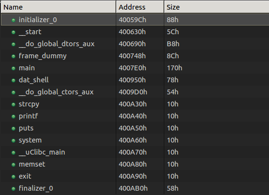Sort functions by Size column header
This screenshot has height=195, width=269.
(x=217, y=7)
